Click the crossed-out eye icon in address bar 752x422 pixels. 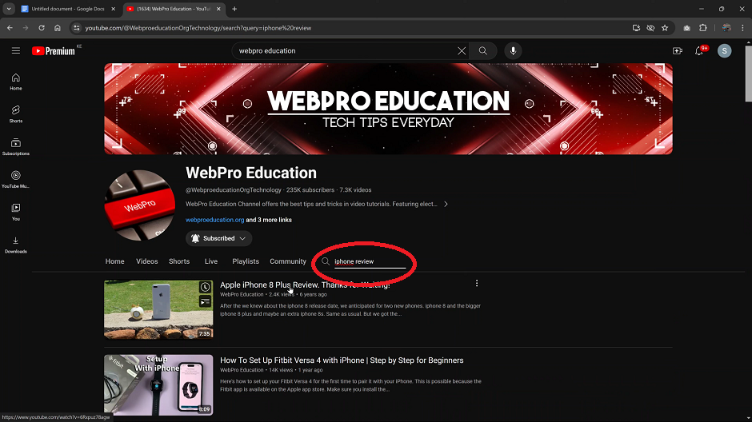click(x=650, y=28)
